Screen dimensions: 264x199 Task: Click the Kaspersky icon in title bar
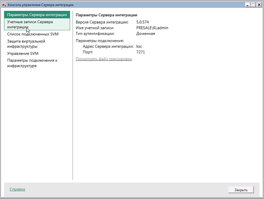[4, 5]
